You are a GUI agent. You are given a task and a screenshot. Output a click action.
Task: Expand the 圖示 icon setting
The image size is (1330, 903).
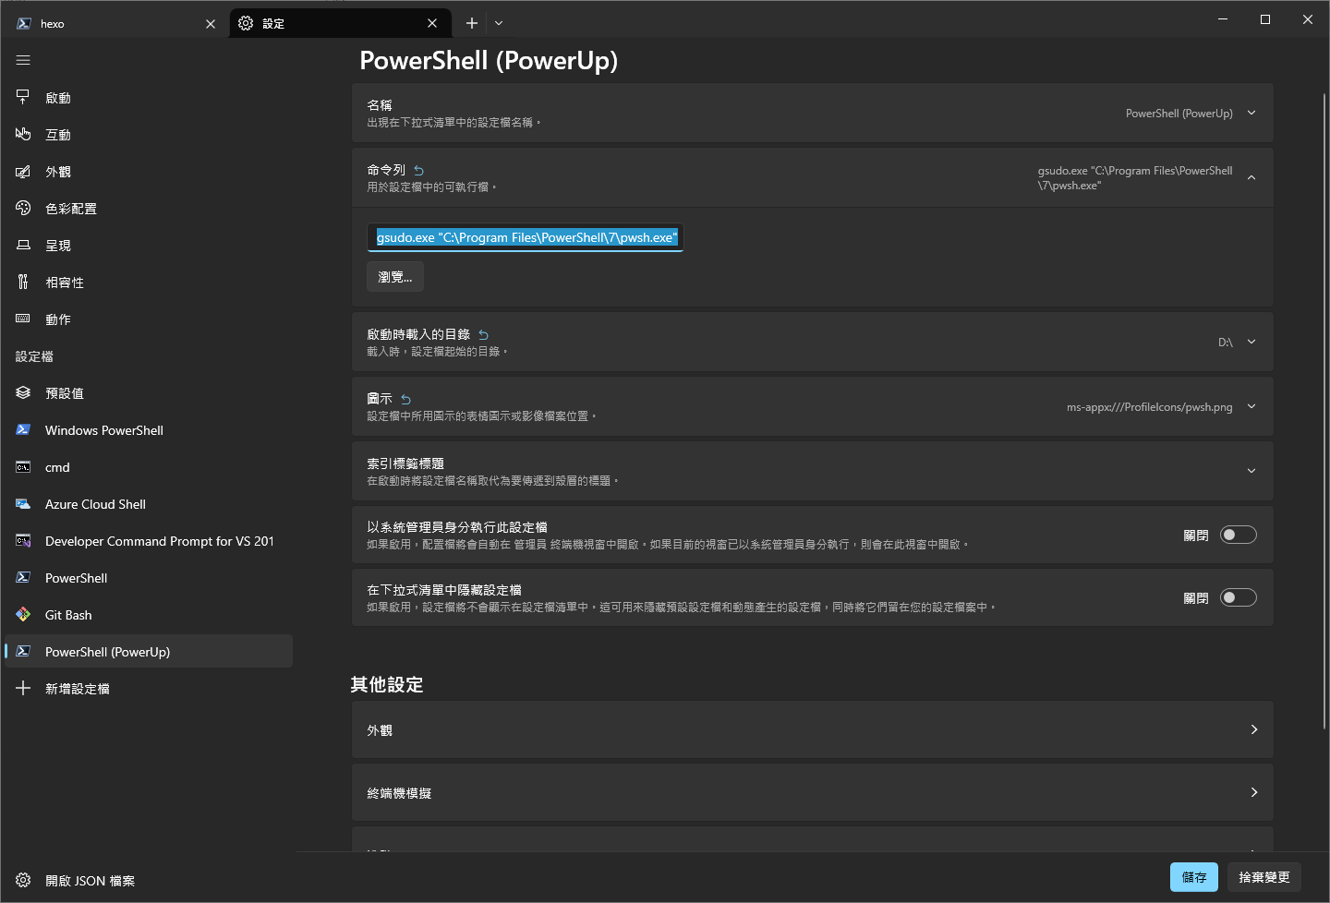click(x=1251, y=406)
